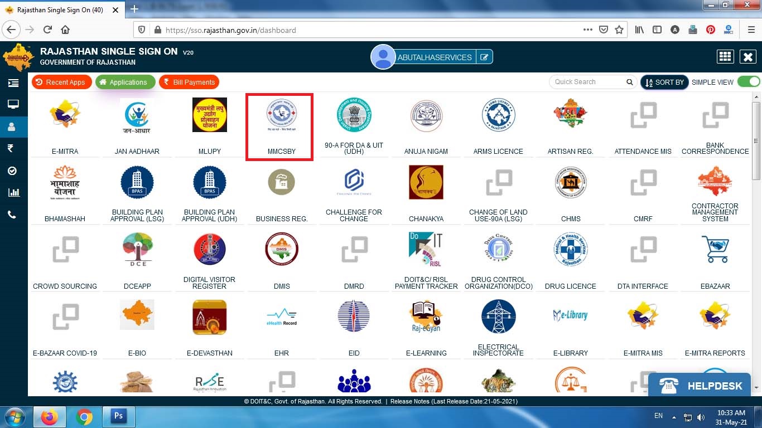Open the CHMS application icon
This screenshot has width=762, height=428.
pos(571,182)
